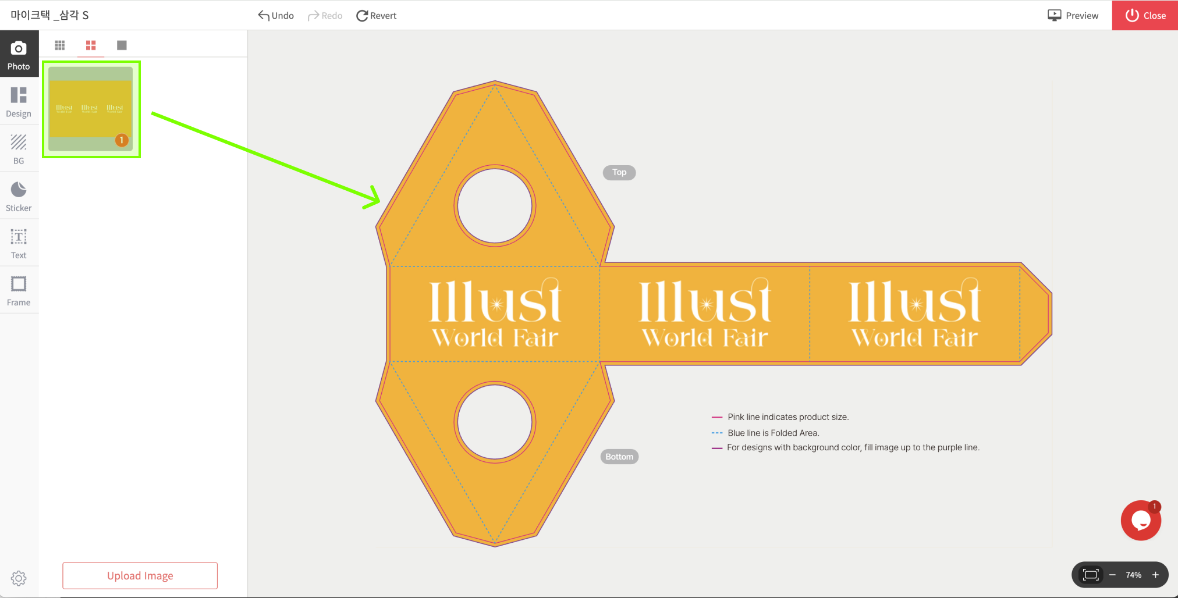Switch to medium grid thumbnail view

pyautogui.click(x=91, y=45)
